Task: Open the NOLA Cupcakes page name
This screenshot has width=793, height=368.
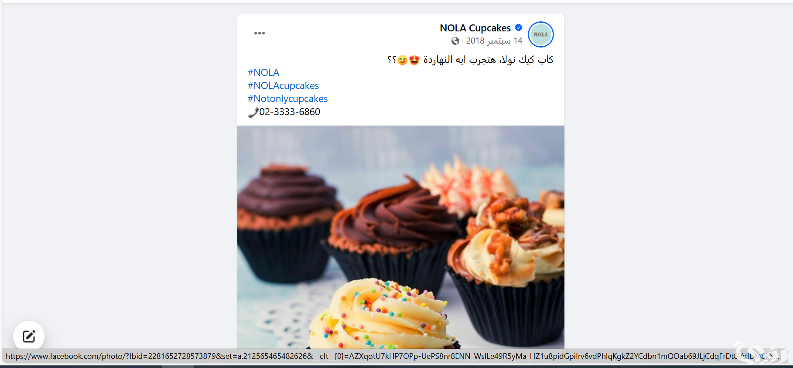Action: (x=475, y=28)
